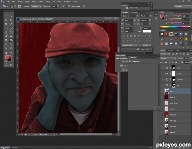Select the Type tool
192x149 pixels.
[x=11, y=45]
